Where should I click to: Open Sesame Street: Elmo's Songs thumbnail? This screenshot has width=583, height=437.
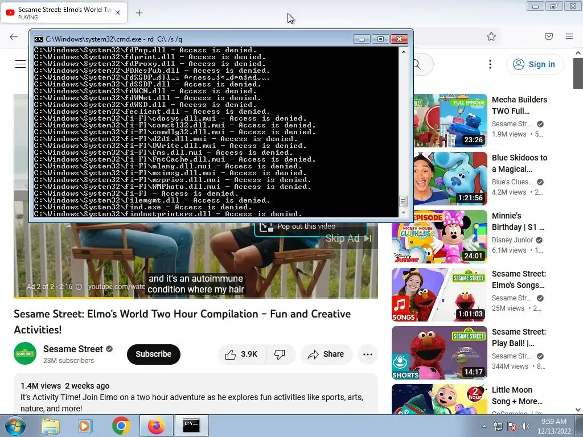coord(440,295)
